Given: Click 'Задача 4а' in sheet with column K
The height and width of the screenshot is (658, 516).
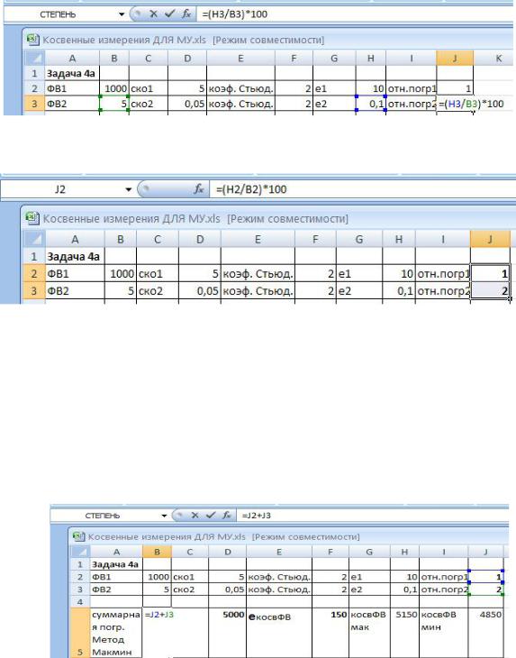Looking at the screenshot, I should (x=72, y=73).
